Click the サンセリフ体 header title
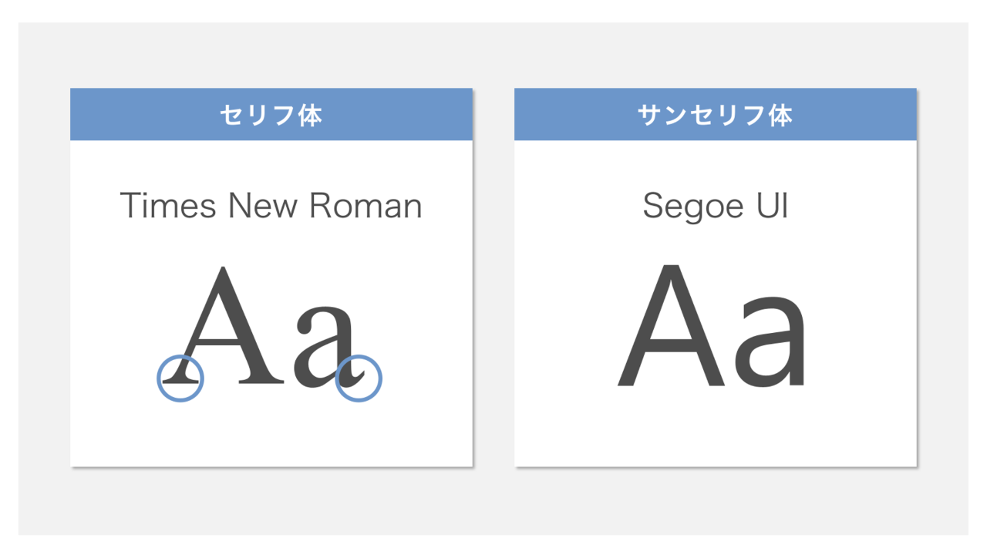This screenshot has width=987, height=555. pos(715,115)
